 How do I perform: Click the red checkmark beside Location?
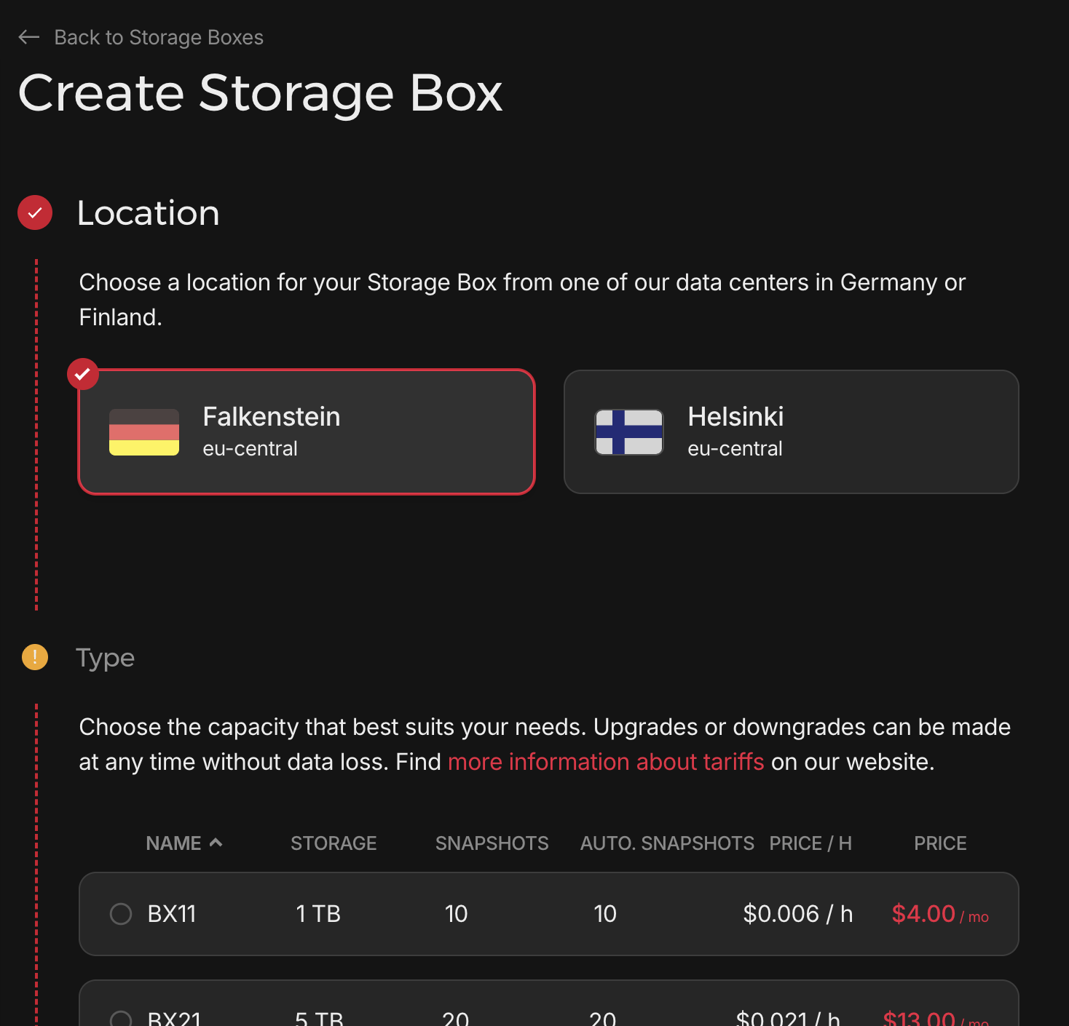34,212
